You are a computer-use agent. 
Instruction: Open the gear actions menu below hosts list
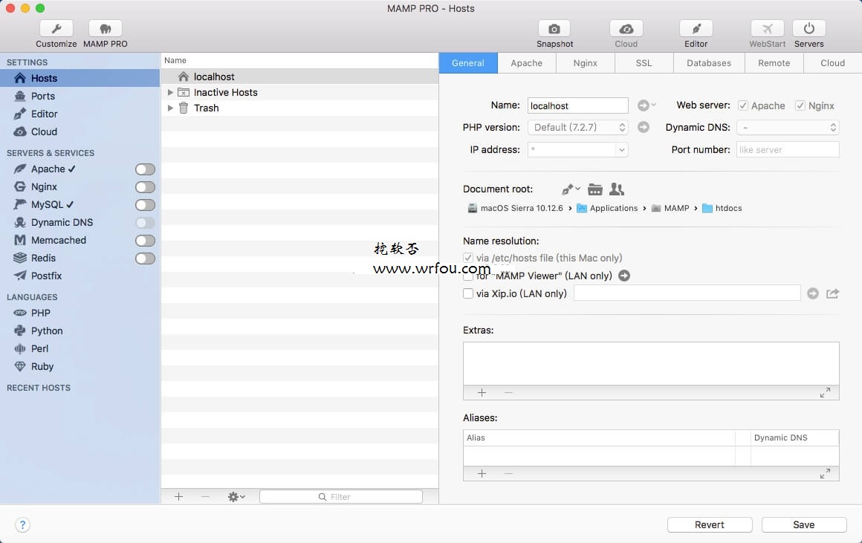click(236, 497)
